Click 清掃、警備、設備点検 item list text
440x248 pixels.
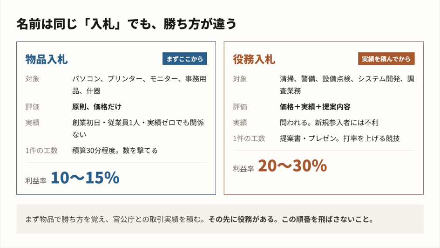(x=347, y=85)
